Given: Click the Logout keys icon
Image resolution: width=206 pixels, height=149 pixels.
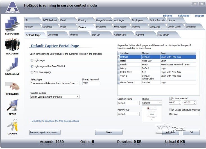Looking at the screenshot, I should click(x=12, y=125).
